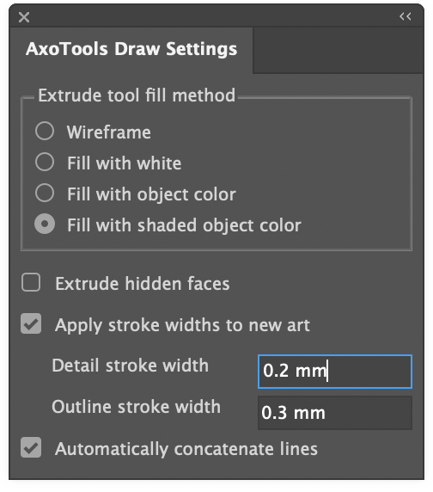Select the Wireframe radio button

point(45,131)
